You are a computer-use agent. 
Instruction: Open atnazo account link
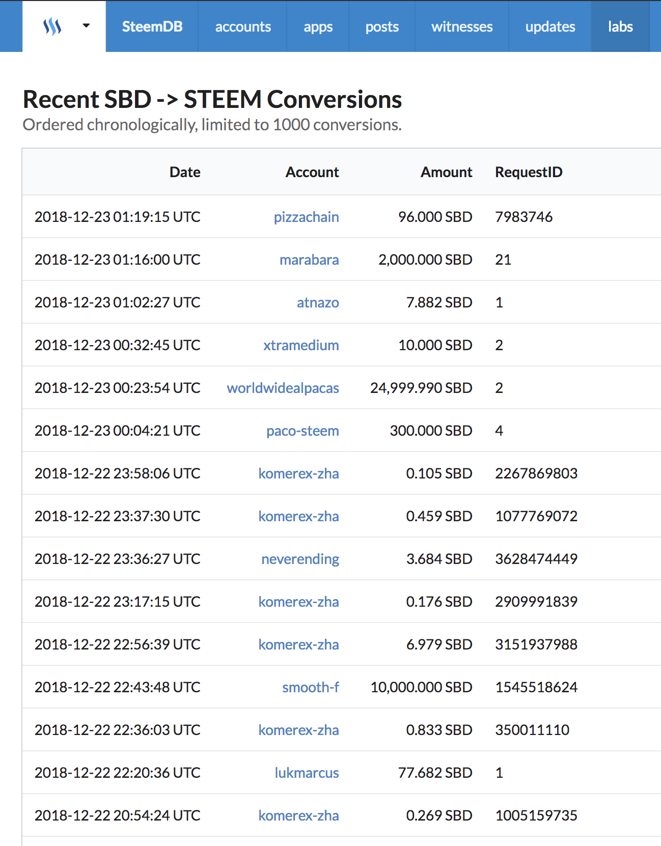(x=318, y=302)
